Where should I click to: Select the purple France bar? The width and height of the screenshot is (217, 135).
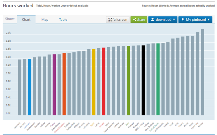(54, 85)
